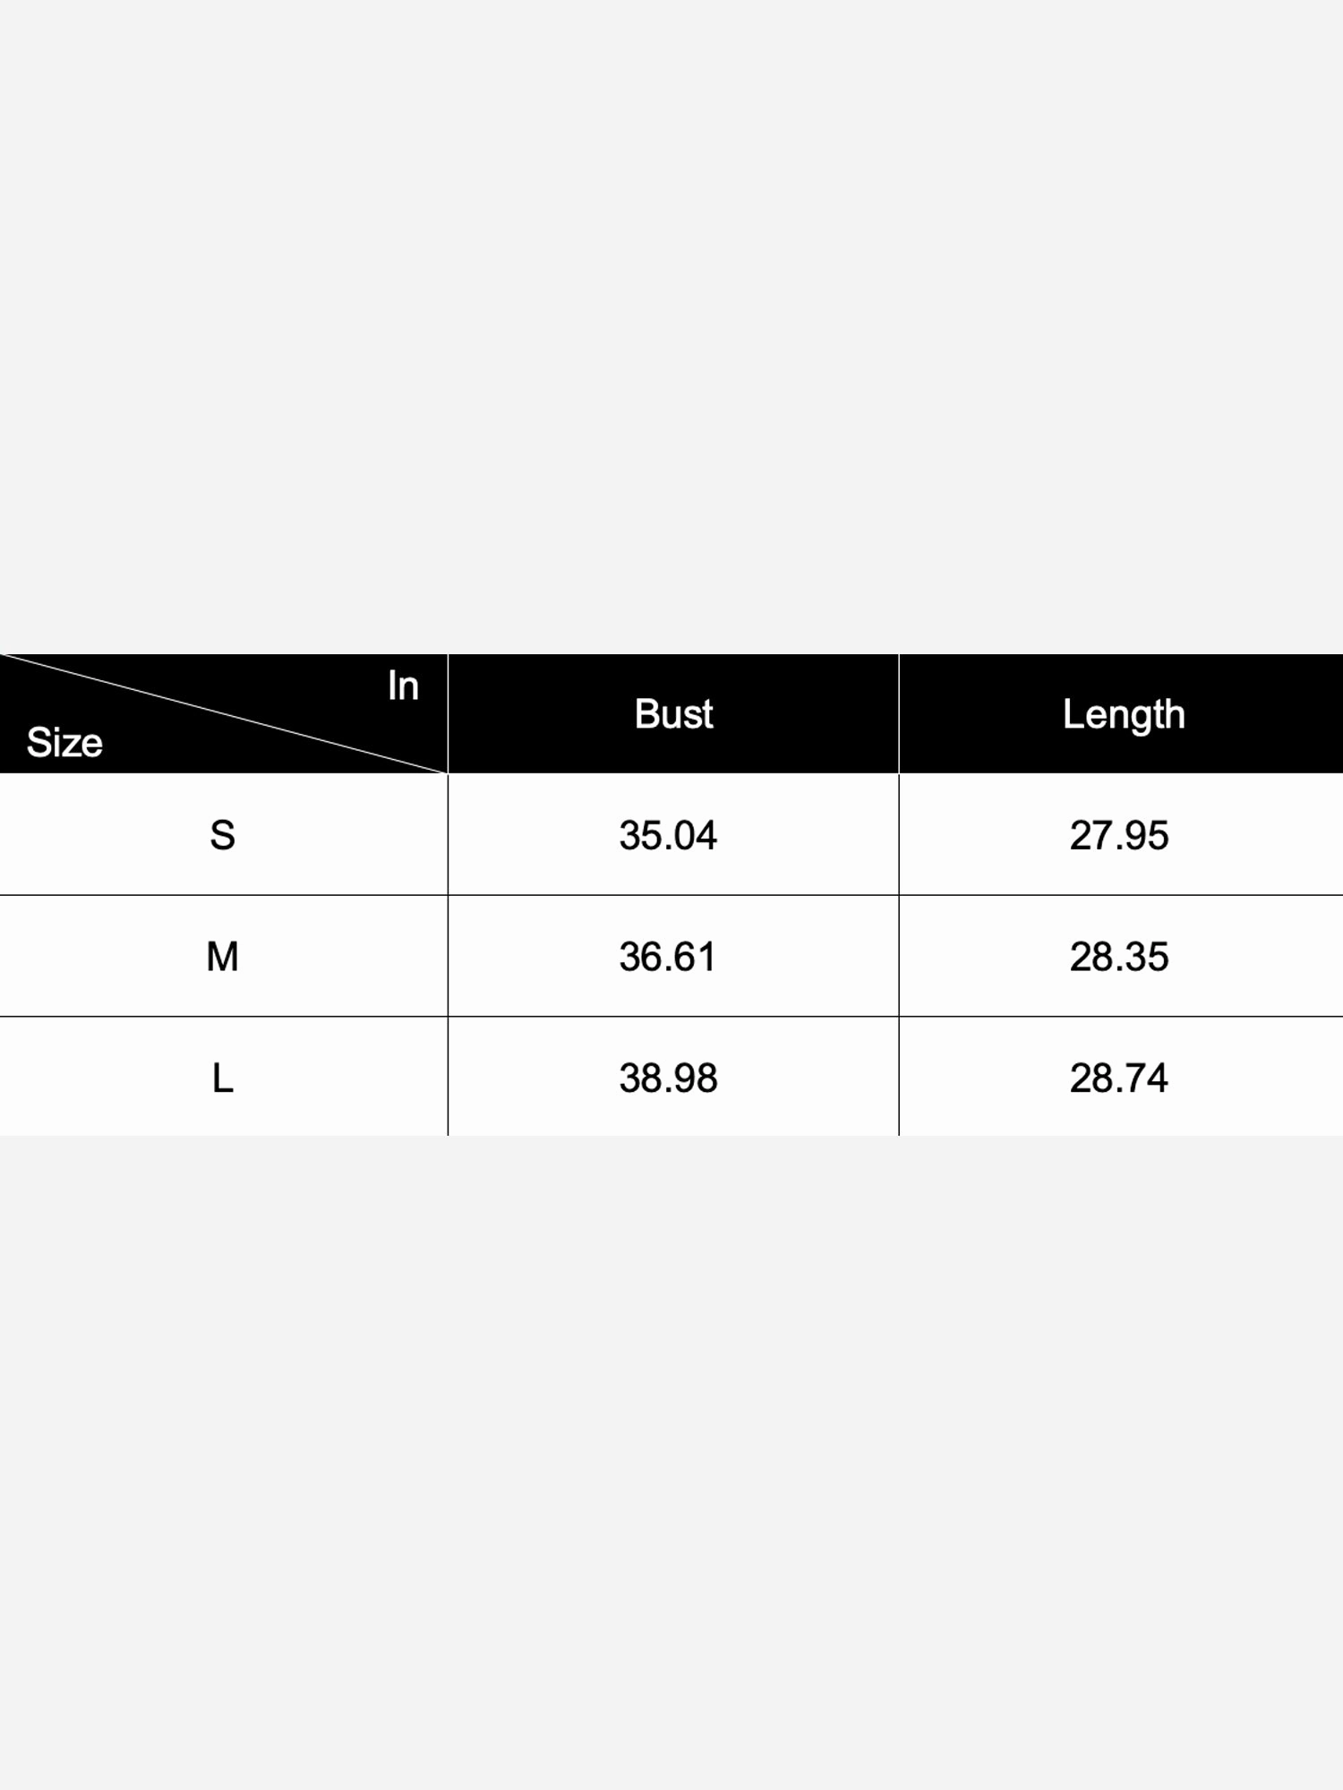Click the 27.95 length value
Screen dimensions: 1343x1790
point(1119,835)
